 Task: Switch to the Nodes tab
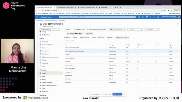(x=94, y=37)
